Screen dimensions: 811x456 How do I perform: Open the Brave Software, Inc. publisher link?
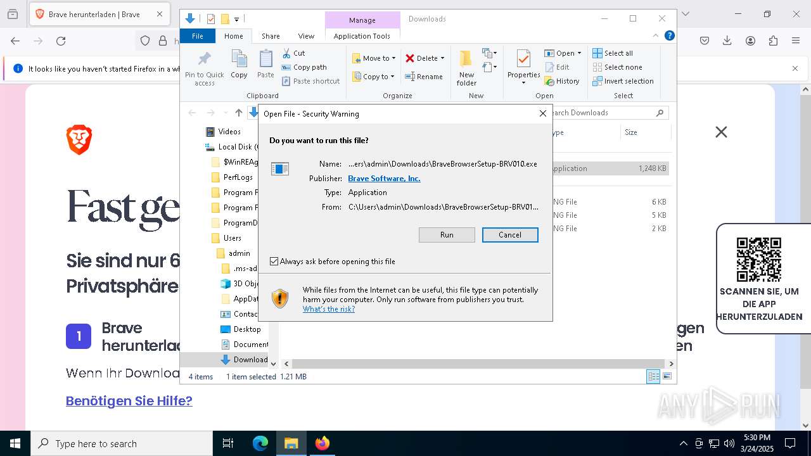tap(384, 179)
